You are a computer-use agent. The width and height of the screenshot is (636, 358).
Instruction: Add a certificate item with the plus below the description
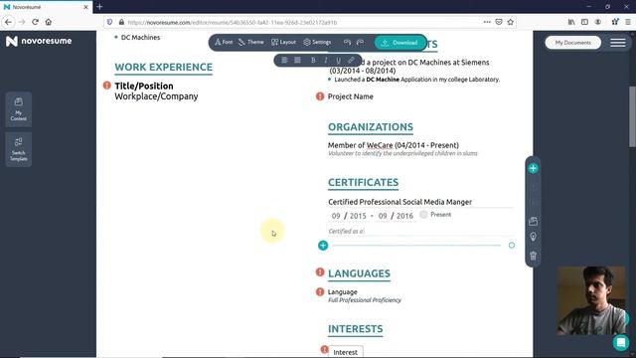(x=323, y=246)
